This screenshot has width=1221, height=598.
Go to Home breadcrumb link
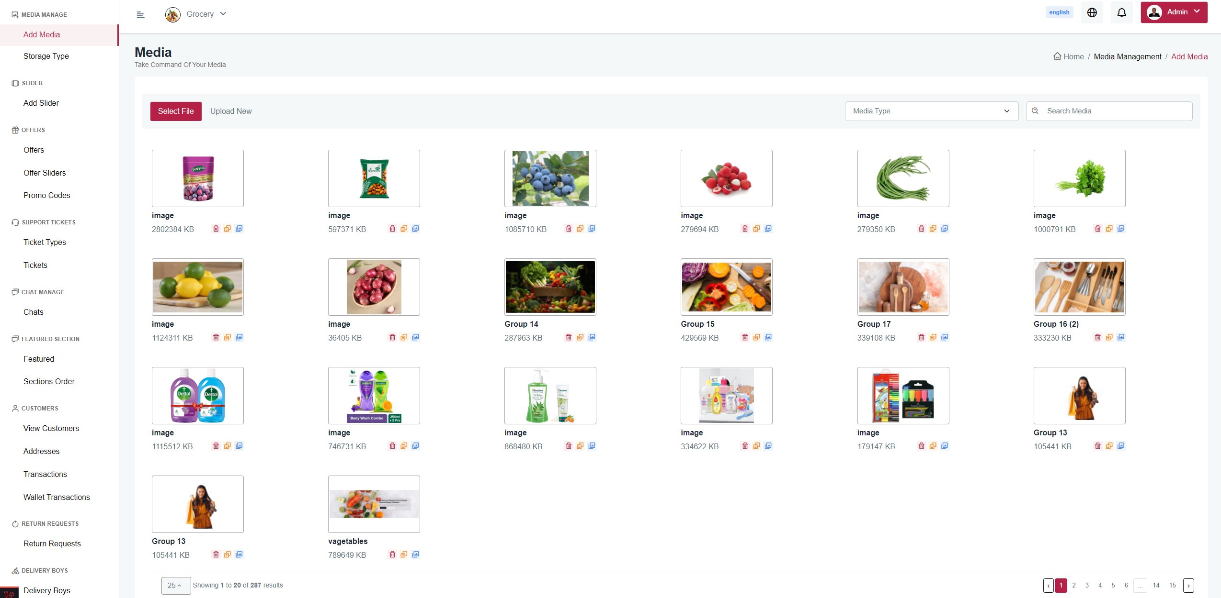click(1073, 56)
